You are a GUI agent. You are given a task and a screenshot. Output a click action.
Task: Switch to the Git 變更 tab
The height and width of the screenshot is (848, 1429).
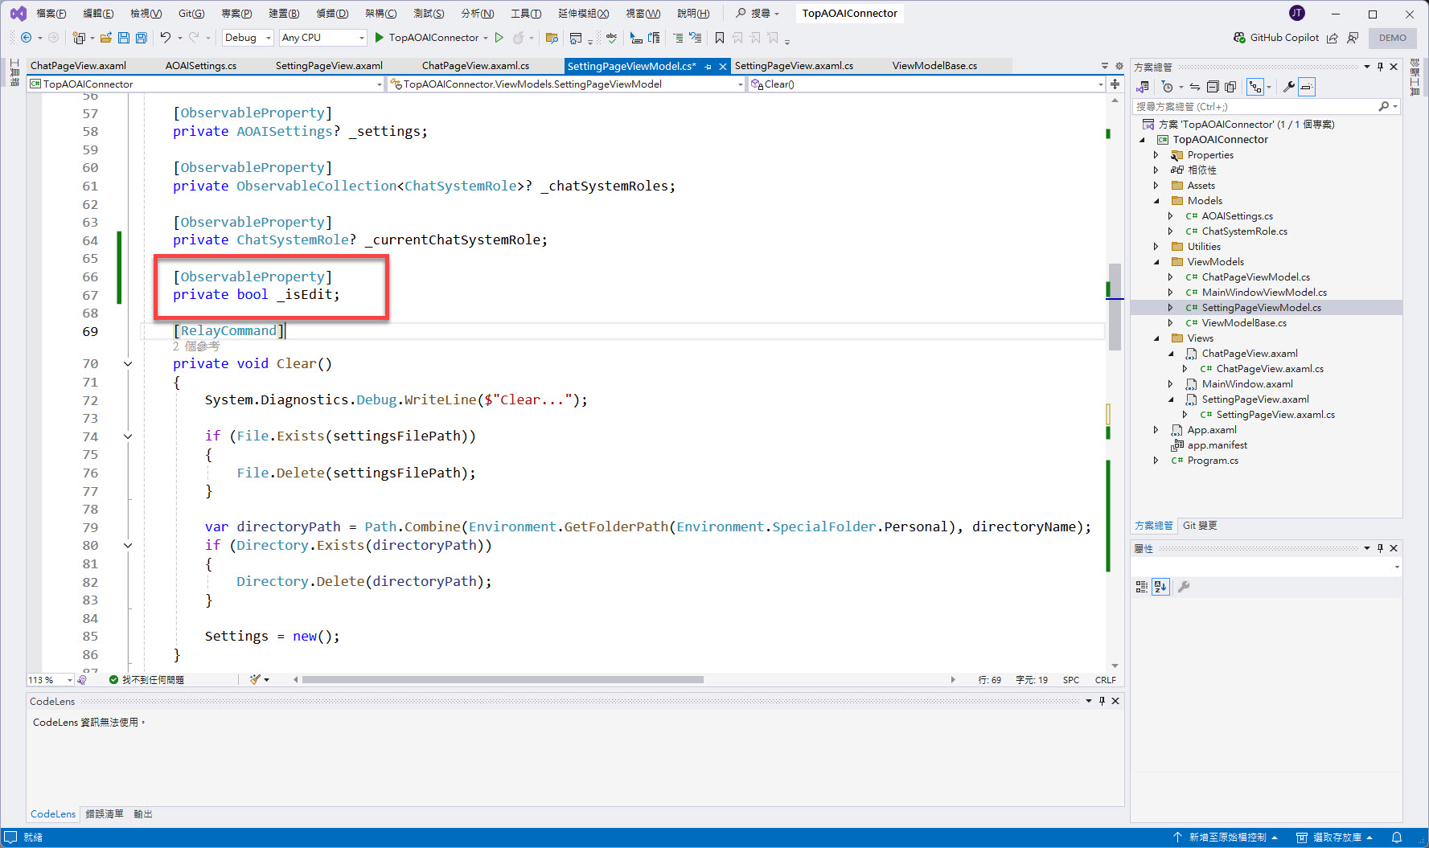1200,526
